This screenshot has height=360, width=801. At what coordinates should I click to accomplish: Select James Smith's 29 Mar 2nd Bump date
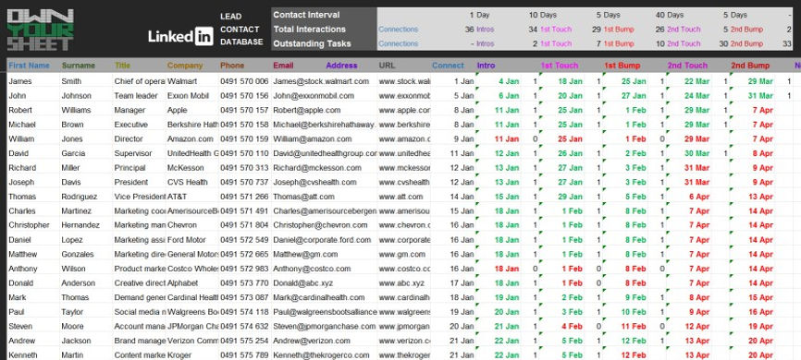click(x=760, y=81)
